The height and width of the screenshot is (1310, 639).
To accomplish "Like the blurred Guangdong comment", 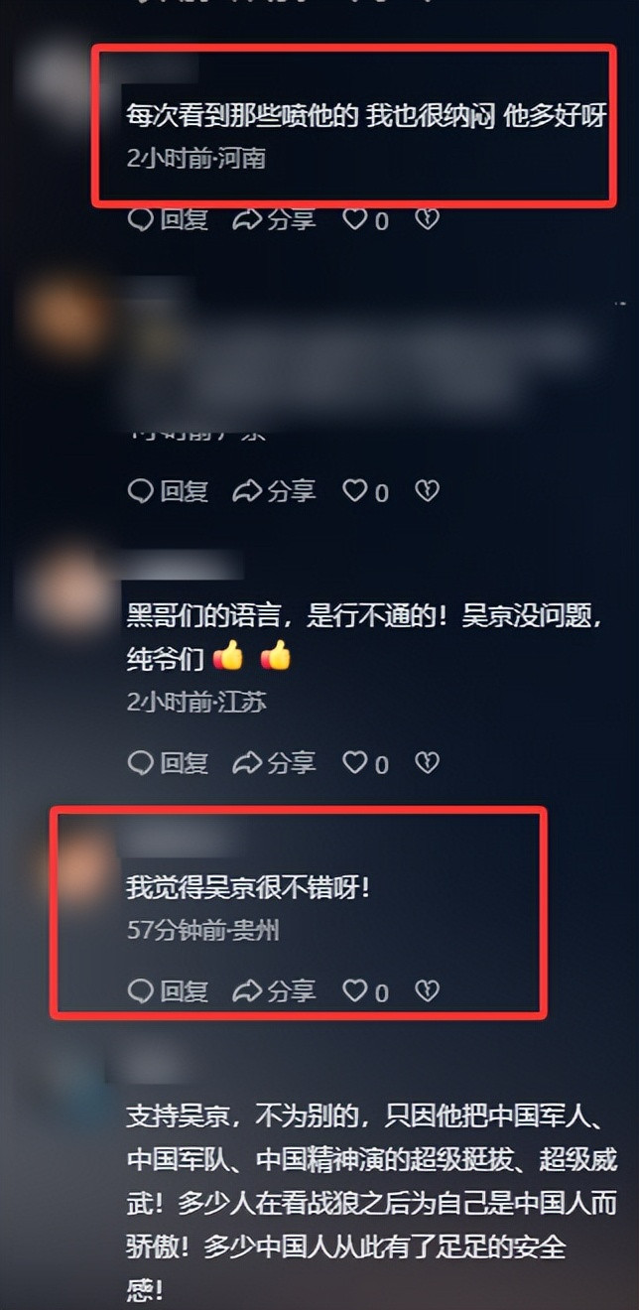I will (365, 490).
